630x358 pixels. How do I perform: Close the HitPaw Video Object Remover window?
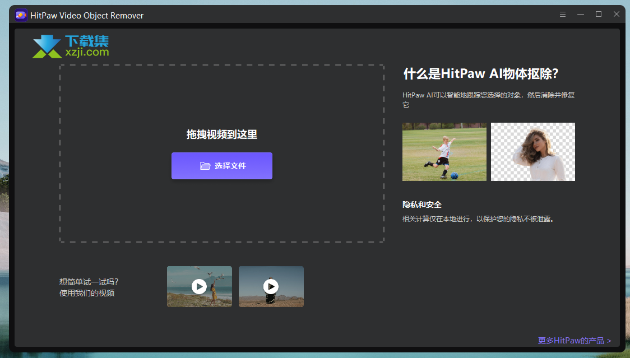click(617, 15)
